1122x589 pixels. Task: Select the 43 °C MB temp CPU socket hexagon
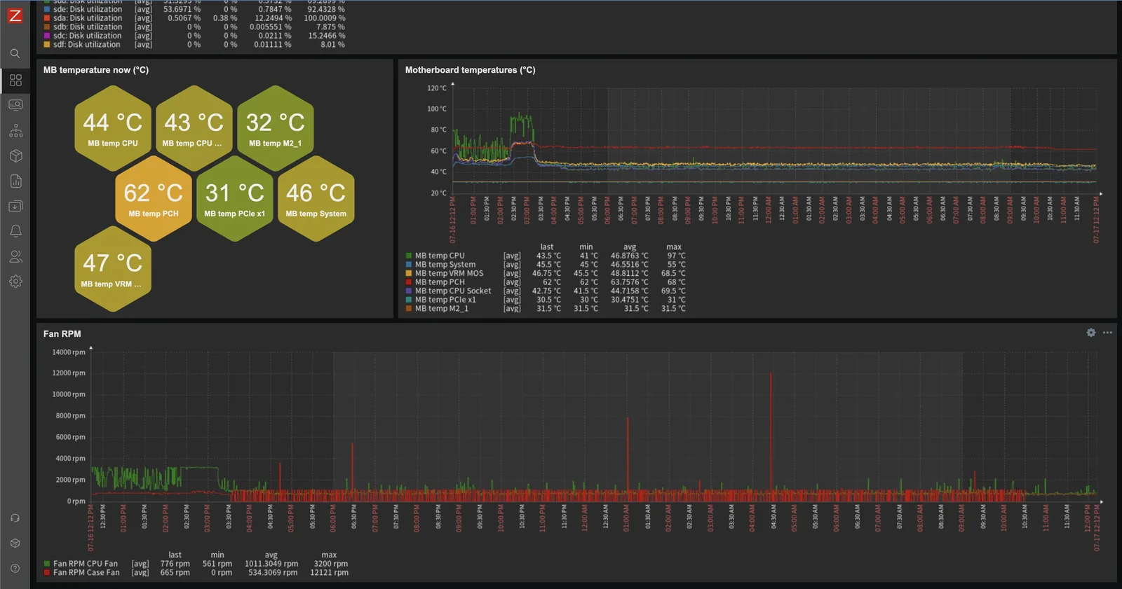pos(194,128)
